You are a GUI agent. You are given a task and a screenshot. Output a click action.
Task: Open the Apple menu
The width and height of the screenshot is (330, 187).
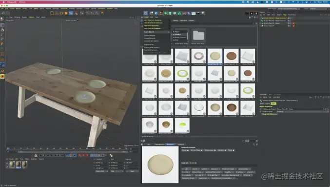click(x=3, y=2)
